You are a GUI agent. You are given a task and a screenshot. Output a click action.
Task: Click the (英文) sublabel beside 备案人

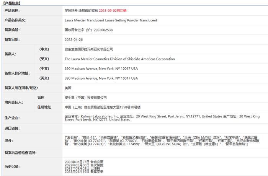[44, 59]
